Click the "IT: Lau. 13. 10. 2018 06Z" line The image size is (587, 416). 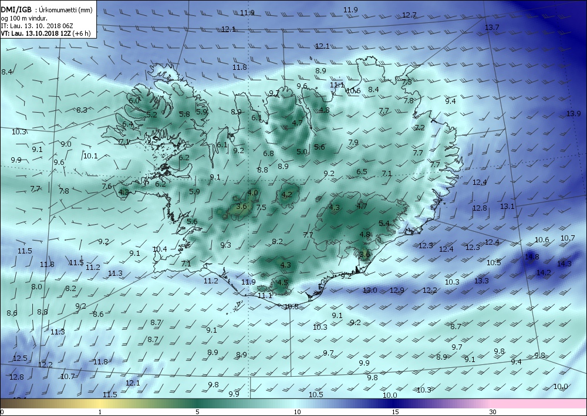pos(36,26)
